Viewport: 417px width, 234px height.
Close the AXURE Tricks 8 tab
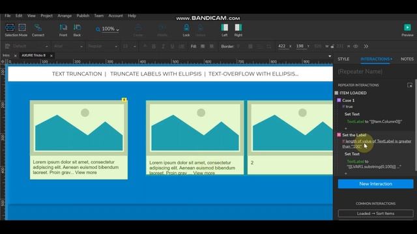(51, 55)
